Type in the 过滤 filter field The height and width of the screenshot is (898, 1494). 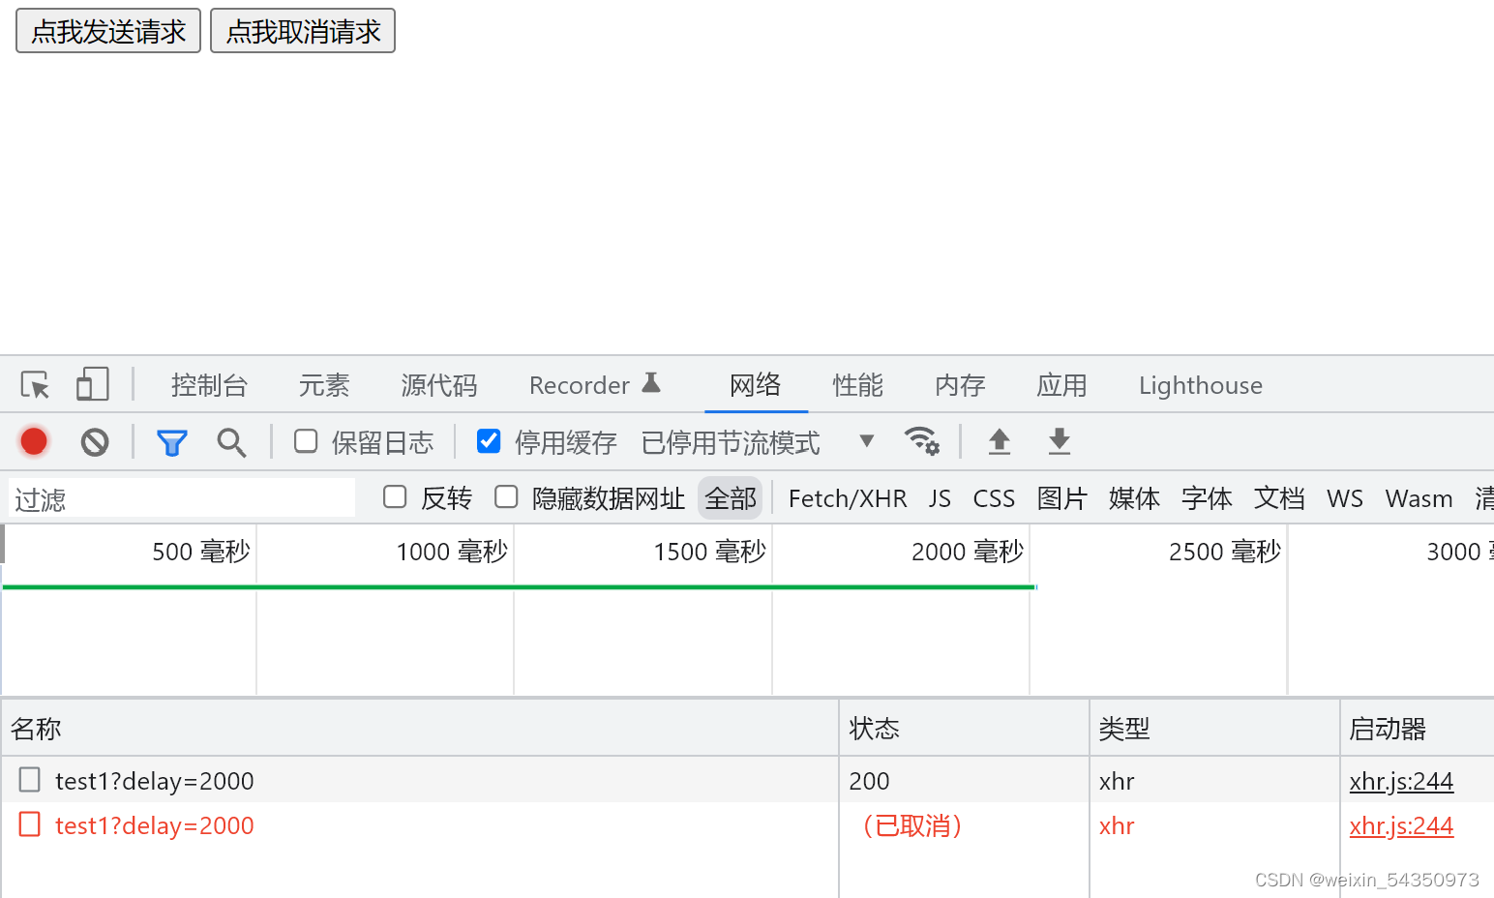point(180,497)
